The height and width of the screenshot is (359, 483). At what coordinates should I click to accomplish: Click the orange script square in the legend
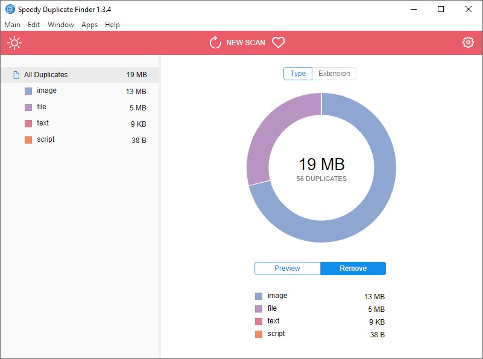pos(258,334)
